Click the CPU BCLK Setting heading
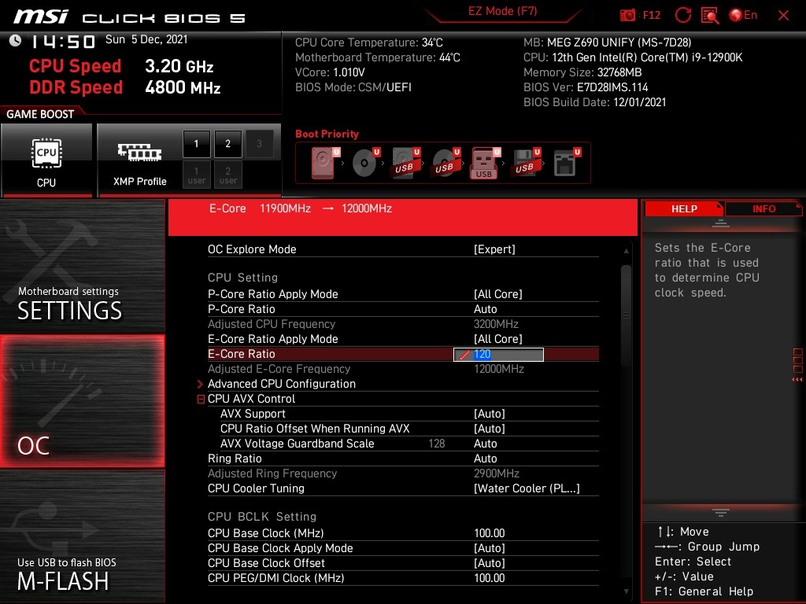This screenshot has width=806, height=604. 262,517
